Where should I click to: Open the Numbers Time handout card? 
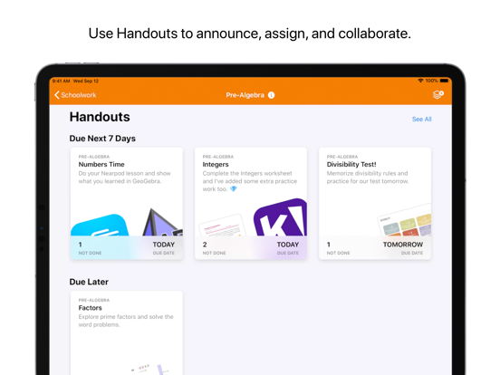click(x=127, y=204)
